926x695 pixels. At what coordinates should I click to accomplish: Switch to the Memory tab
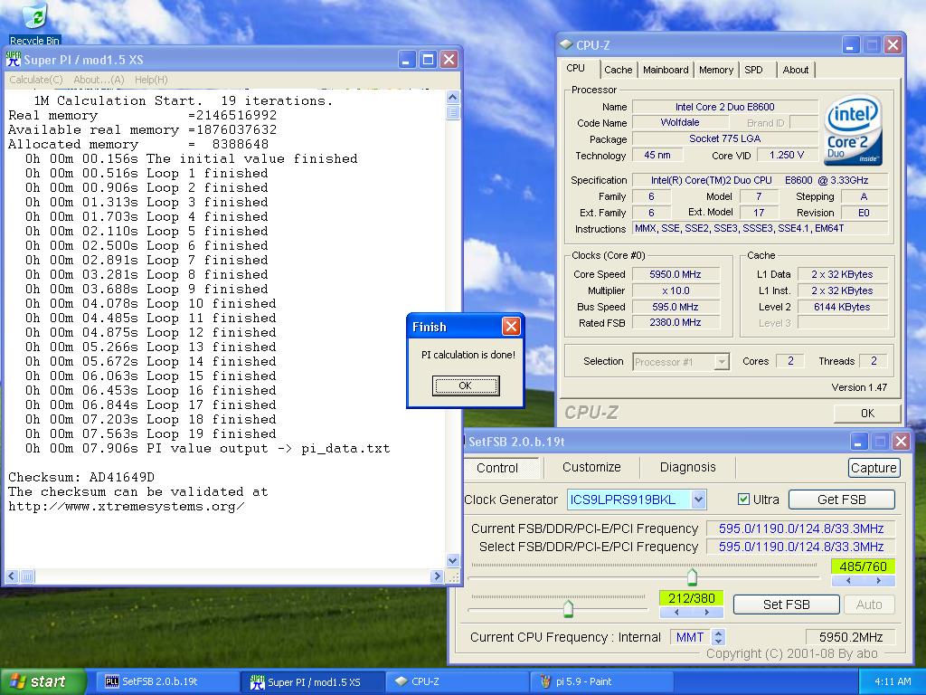pyautogui.click(x=716, y=70)
